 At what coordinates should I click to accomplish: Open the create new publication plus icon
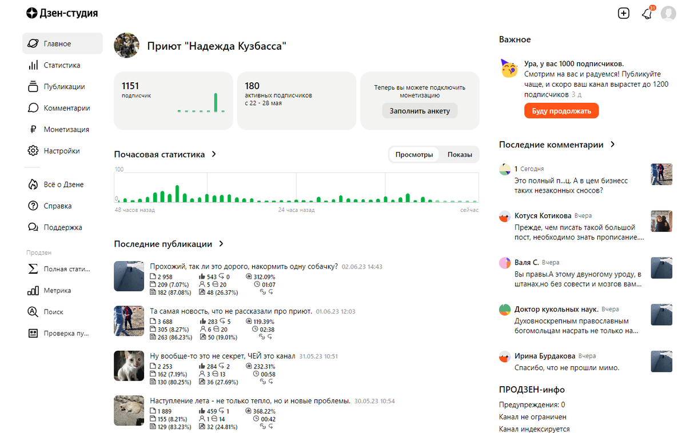click(624, 13)
